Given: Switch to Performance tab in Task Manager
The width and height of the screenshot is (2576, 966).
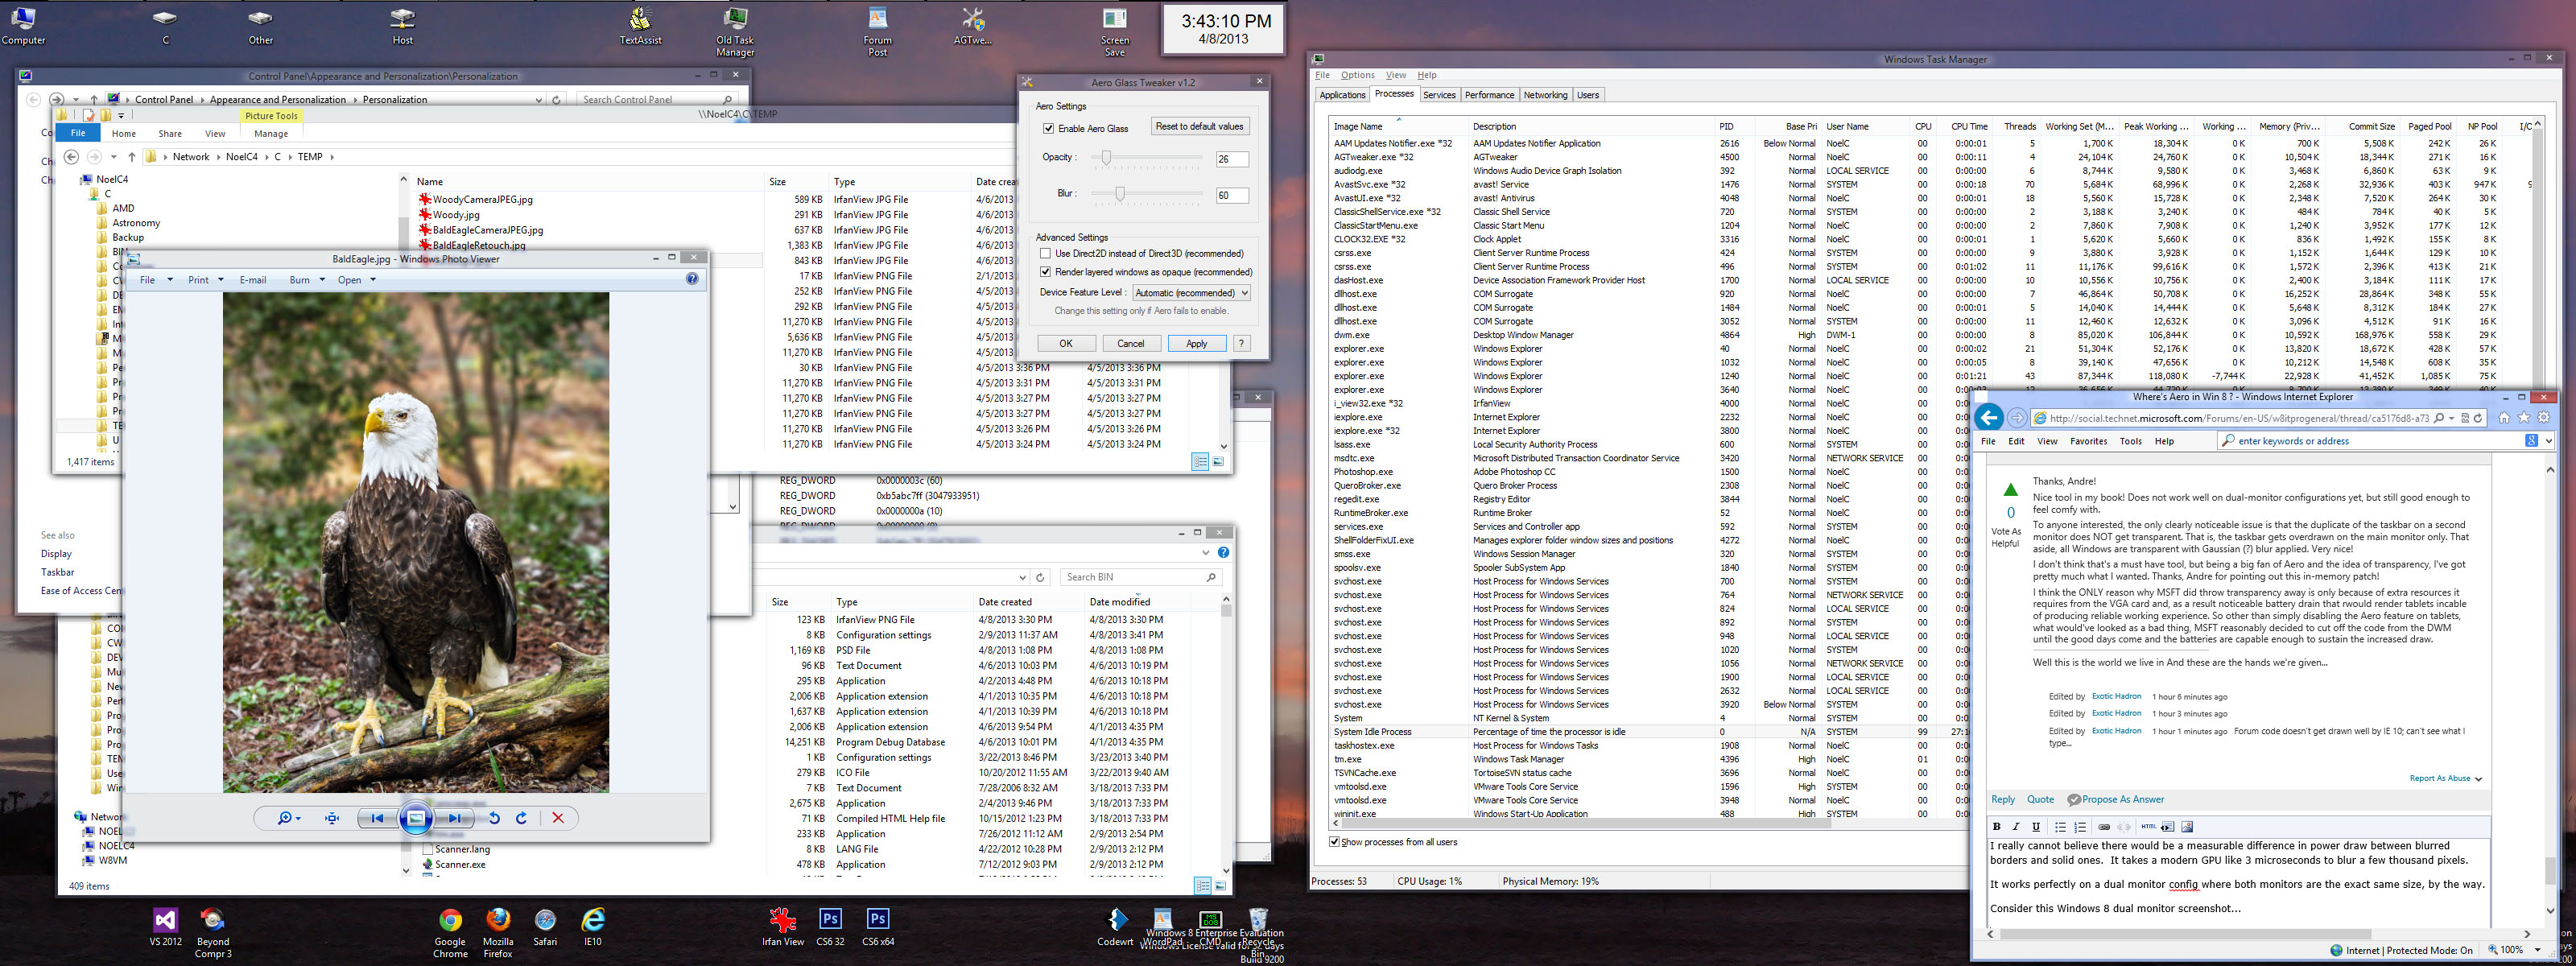Looking at the screenshot, I should 1489,95.
